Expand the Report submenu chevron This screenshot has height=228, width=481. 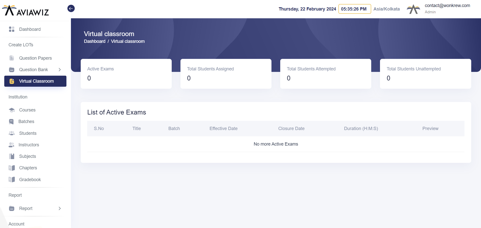60,208
